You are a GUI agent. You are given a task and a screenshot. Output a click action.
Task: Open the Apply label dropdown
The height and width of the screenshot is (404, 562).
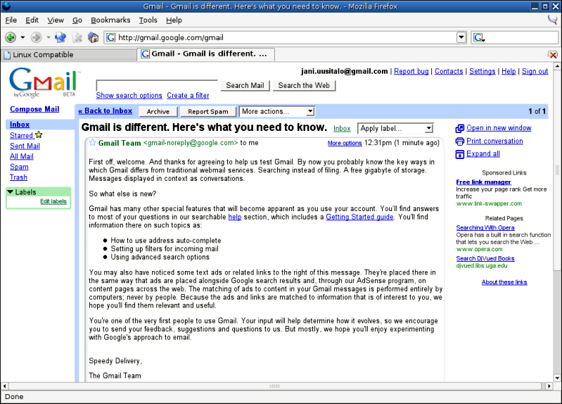pos(395,129)
